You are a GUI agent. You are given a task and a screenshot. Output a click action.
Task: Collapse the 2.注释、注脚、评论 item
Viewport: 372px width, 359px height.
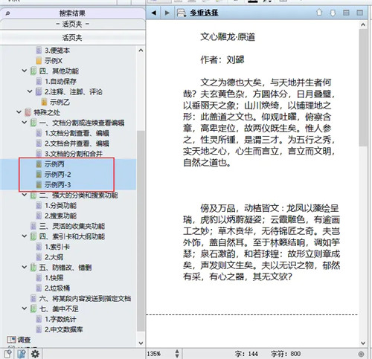tap(30, 91)
